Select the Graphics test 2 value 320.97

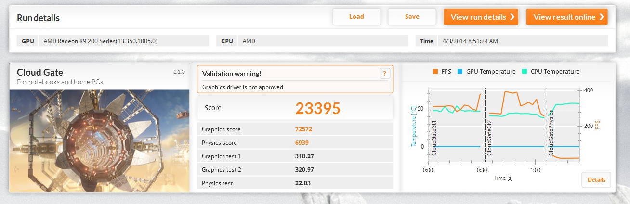pos(304,170)
